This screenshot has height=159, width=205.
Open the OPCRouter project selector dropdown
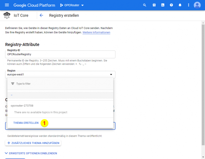72,5
